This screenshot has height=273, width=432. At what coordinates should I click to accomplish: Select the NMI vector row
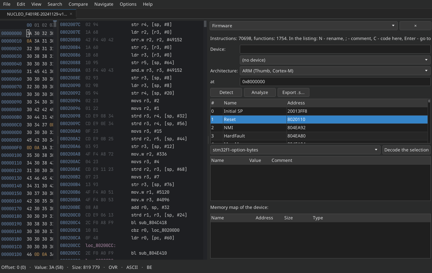(x=319, y=128)
